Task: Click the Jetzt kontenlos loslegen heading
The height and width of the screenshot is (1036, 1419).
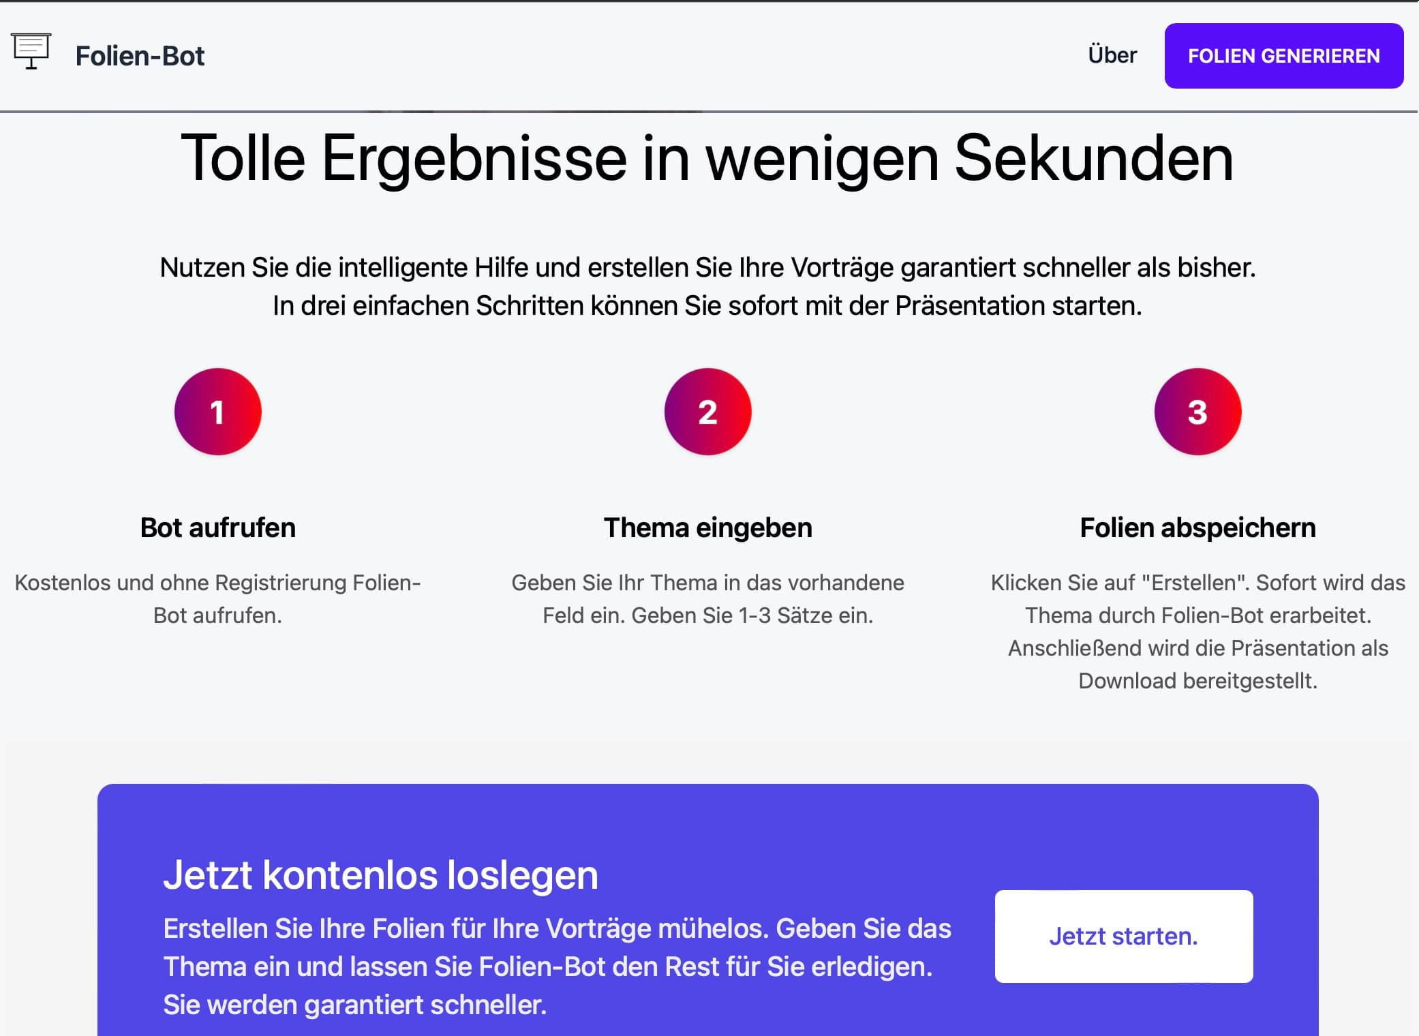Action: (380, 874)
